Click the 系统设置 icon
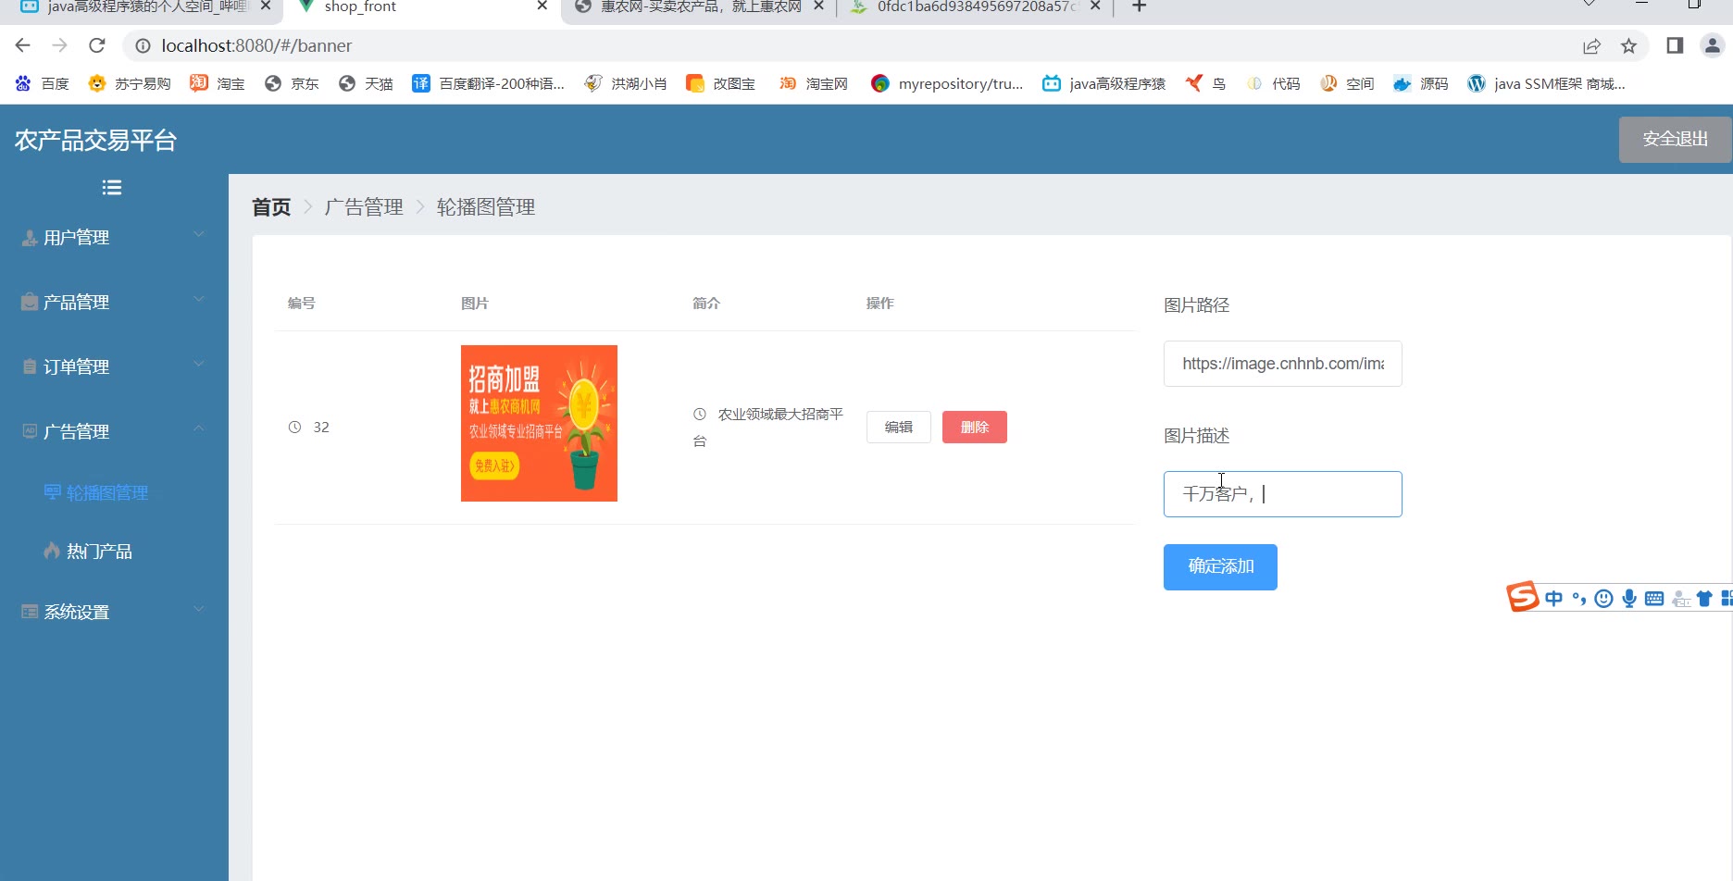The height and width of the screenshot is (881, 1733). (x=30, y=612)
